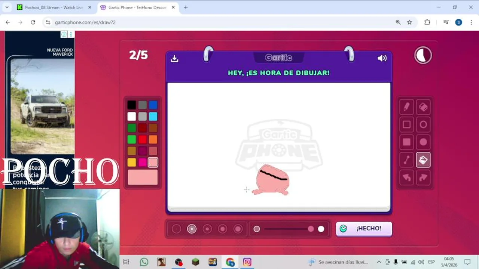Viewport: 479px width, 269px height.
Task: Click Windows Task View icon
Action: tap(126, 262)
